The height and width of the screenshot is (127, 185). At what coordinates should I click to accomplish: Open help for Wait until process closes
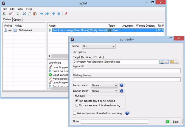pos(127,113)
